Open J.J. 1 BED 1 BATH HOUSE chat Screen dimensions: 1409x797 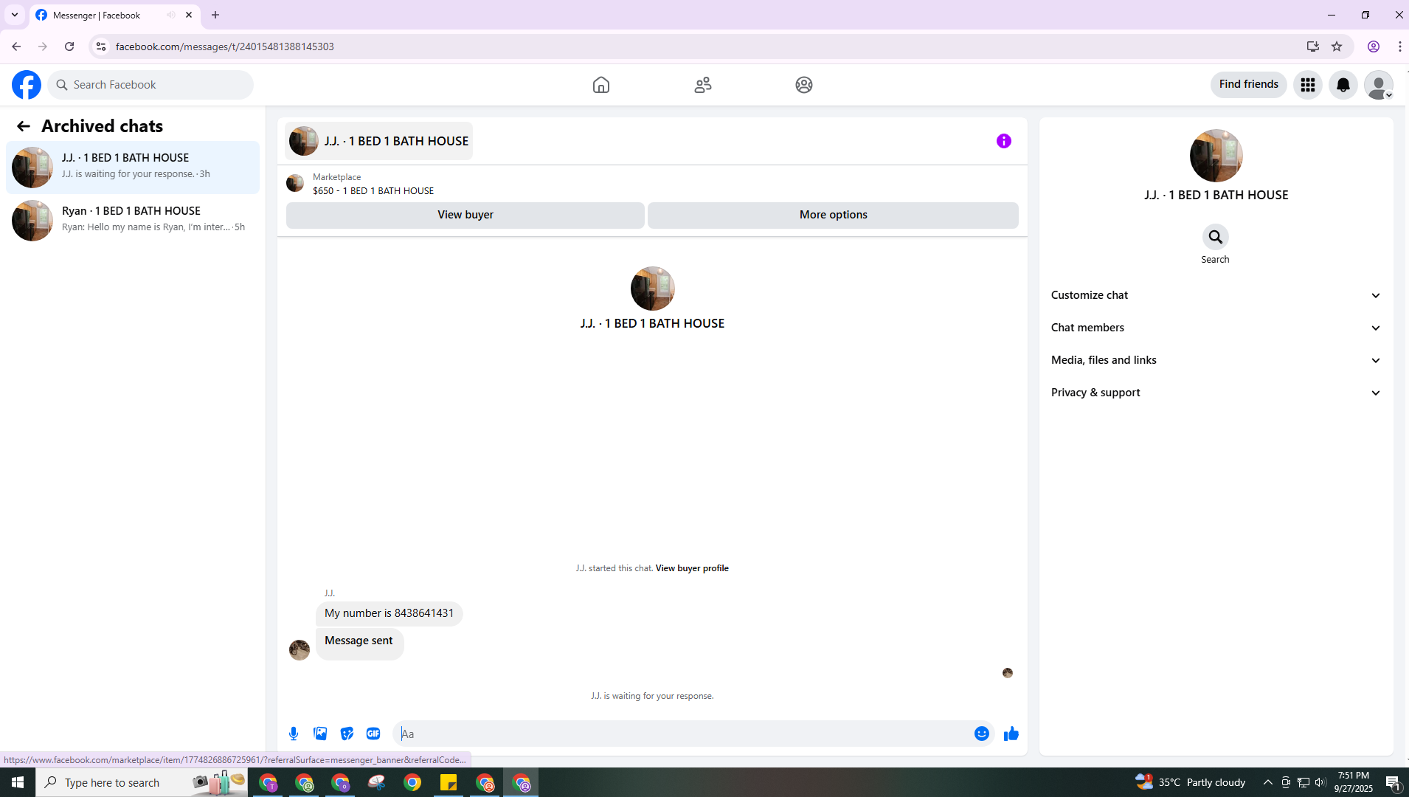[x=133, y=168]
